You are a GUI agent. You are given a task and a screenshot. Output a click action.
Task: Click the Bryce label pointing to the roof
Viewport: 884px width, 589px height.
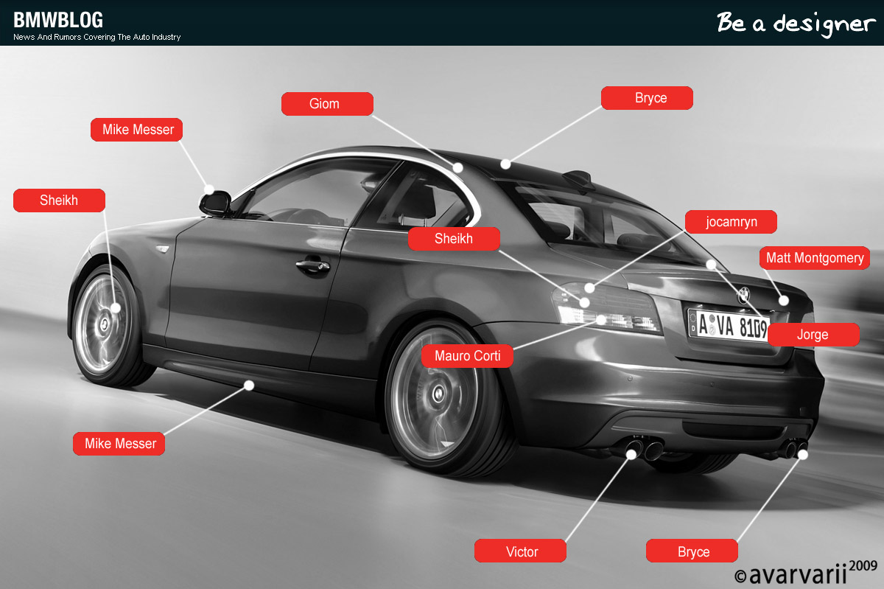tap(647, 98)
